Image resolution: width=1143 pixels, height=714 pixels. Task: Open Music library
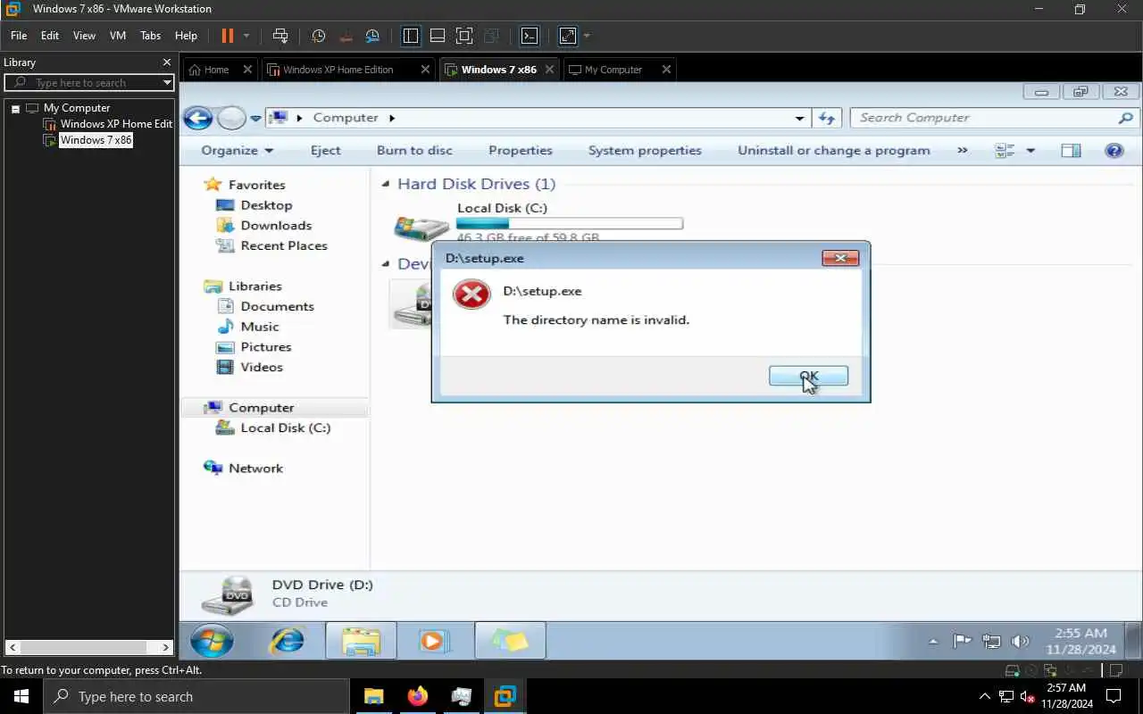pyautogui.click(x=260, y=327)
